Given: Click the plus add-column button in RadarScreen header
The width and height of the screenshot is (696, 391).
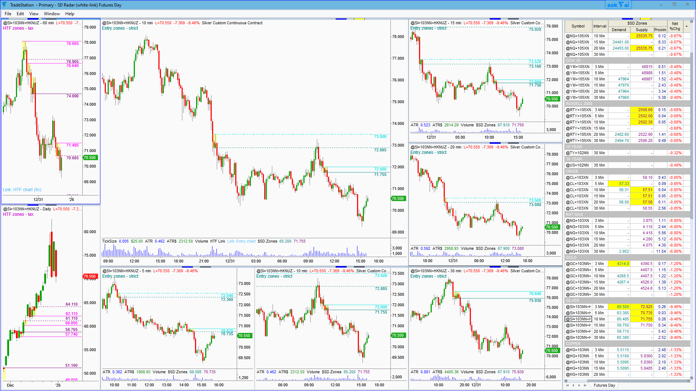Looking at the screenshot, I should (x=687, y=26).
